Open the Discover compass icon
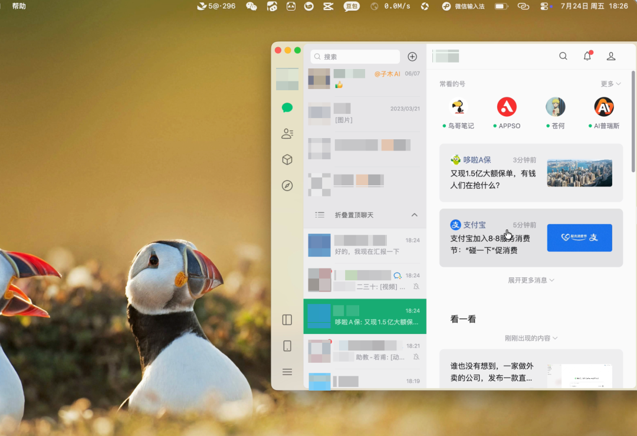 pyautogui.click(x=287, y=186)
